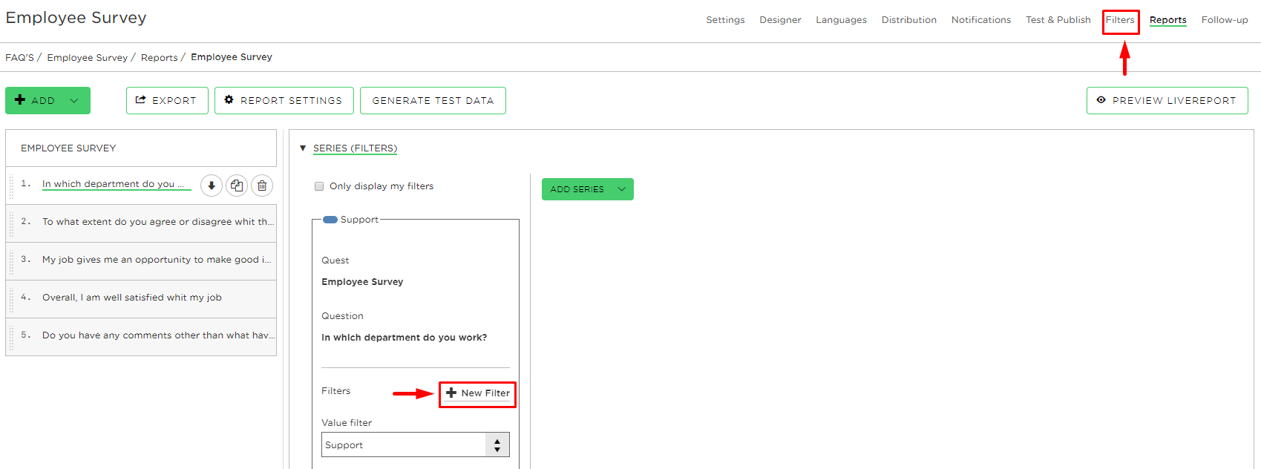This screenshot has height=469, width=1261.
Task: Click drag handle of question 4 row
Action: [x=12, y=299]
